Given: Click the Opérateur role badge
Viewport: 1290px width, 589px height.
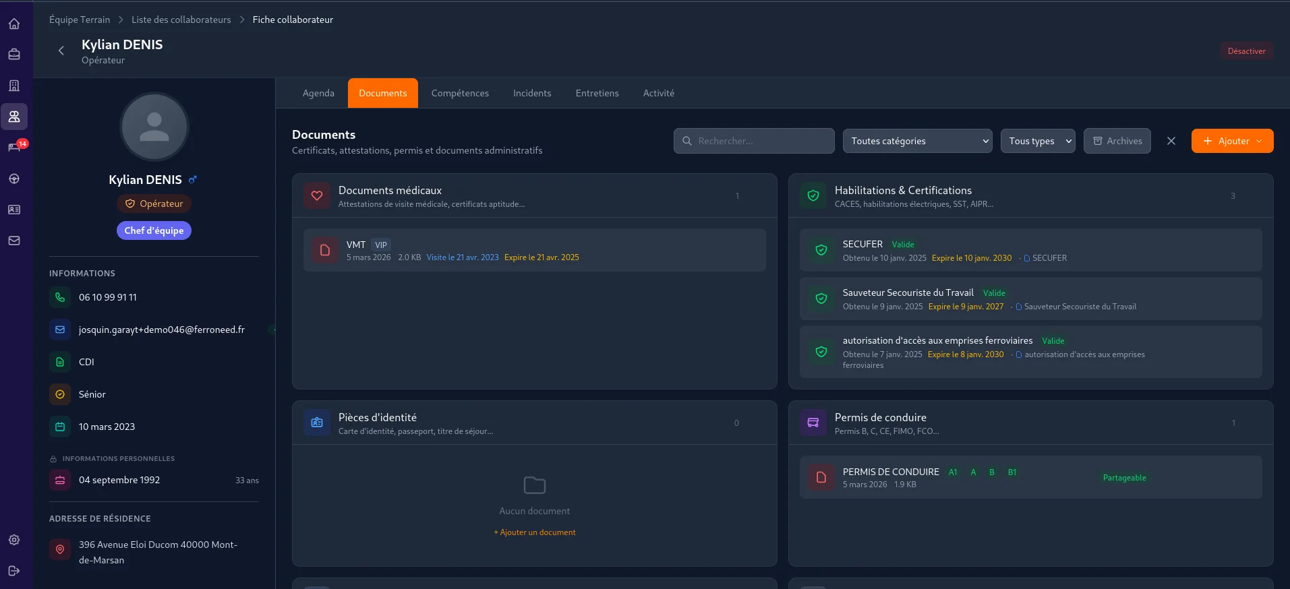Looking at the screenshot, I should (x=154, y=204).
